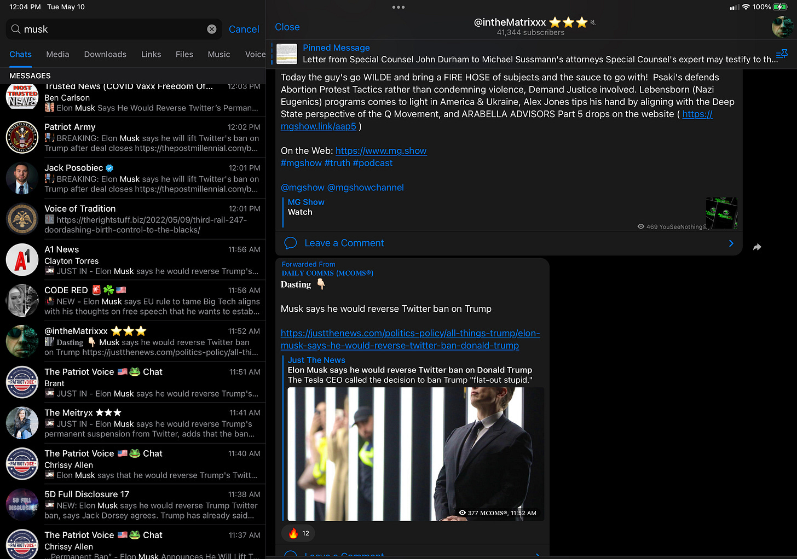Switch to the Downloads tab
The height and width of the screenshot is (559, 797).
(105, 54)
